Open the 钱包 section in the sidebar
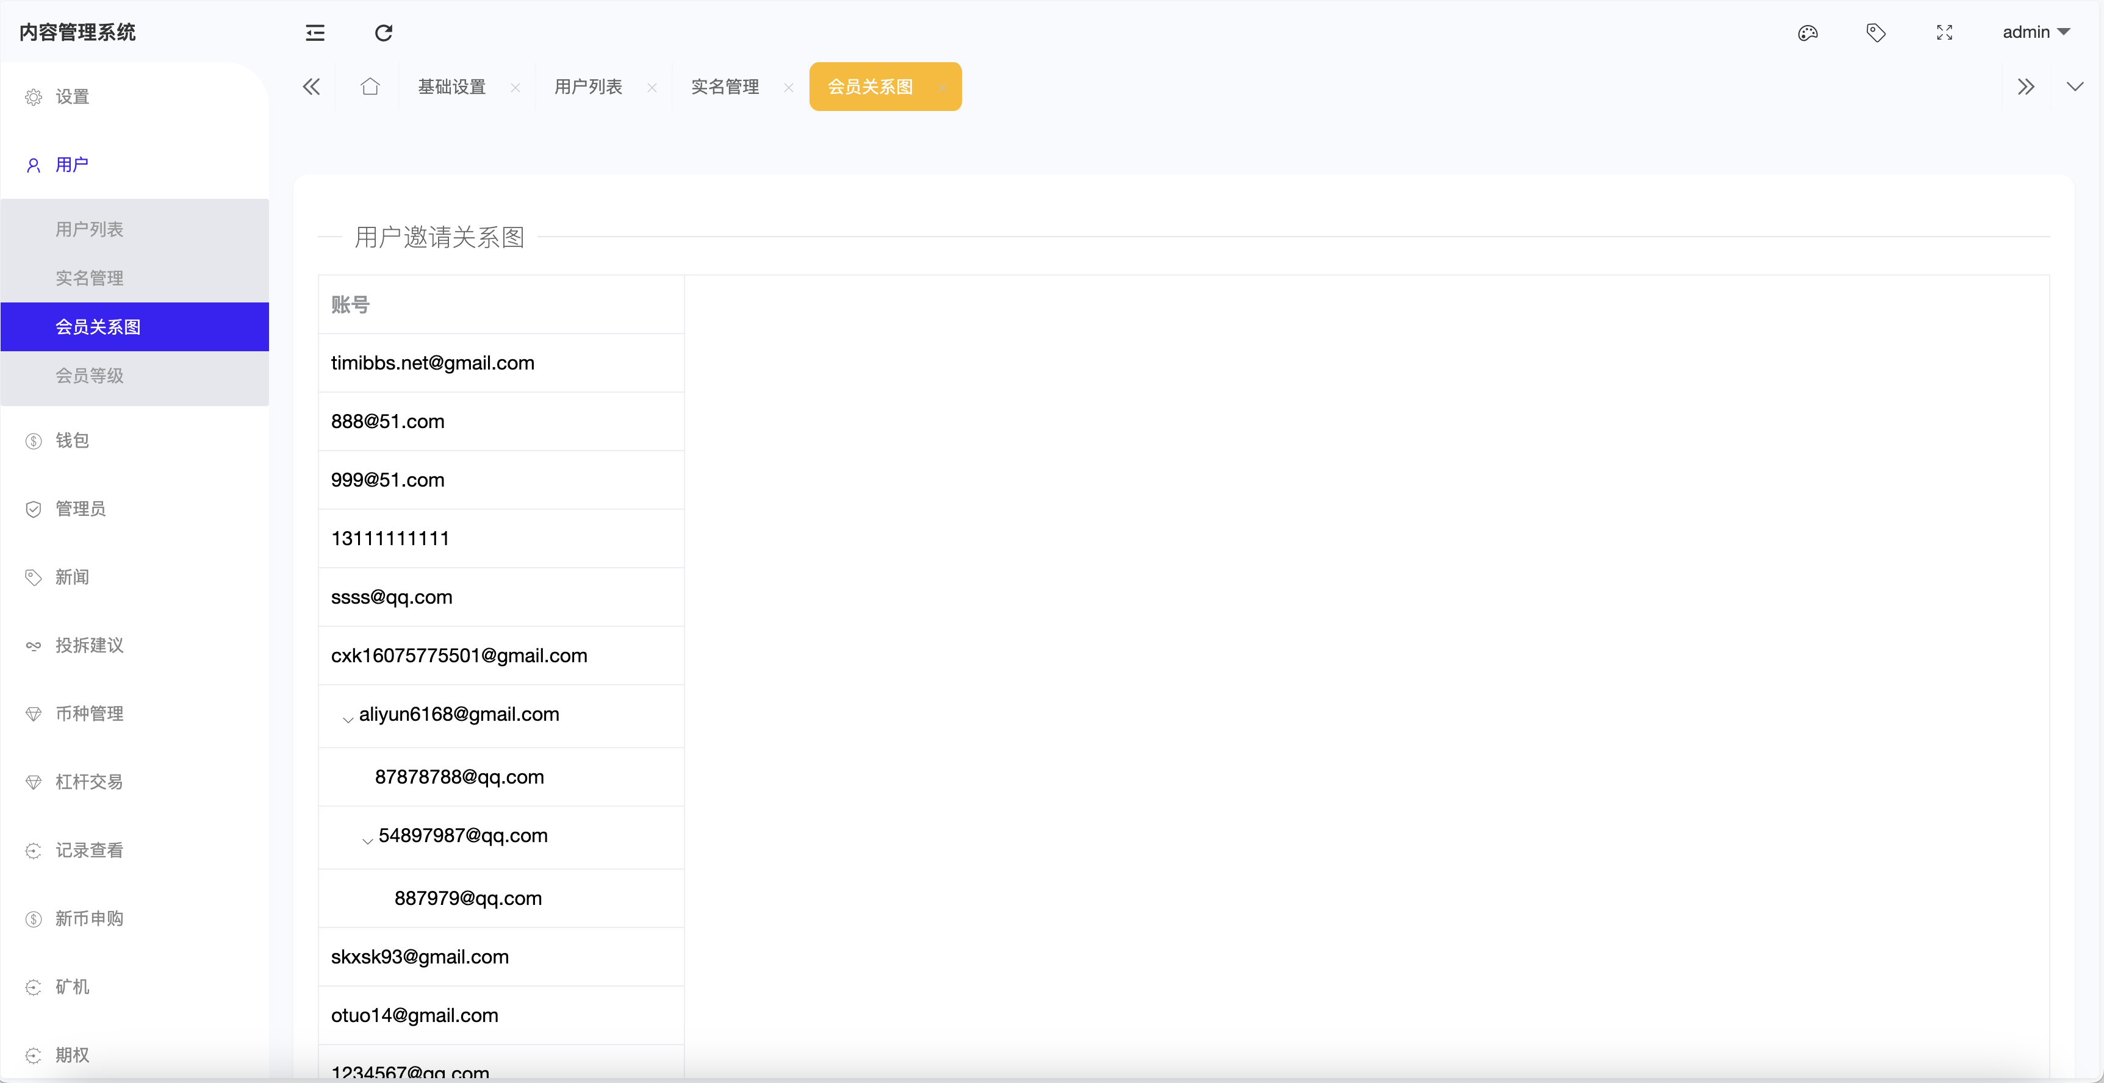Image resolution: width=2104 pixels, height=1083 pixels. [x=72, y=440]
